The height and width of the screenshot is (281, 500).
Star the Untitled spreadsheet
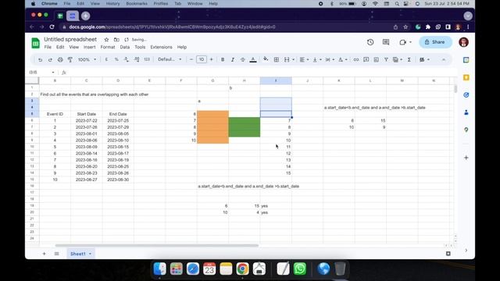pyautogui.click(x=106, y=40)
